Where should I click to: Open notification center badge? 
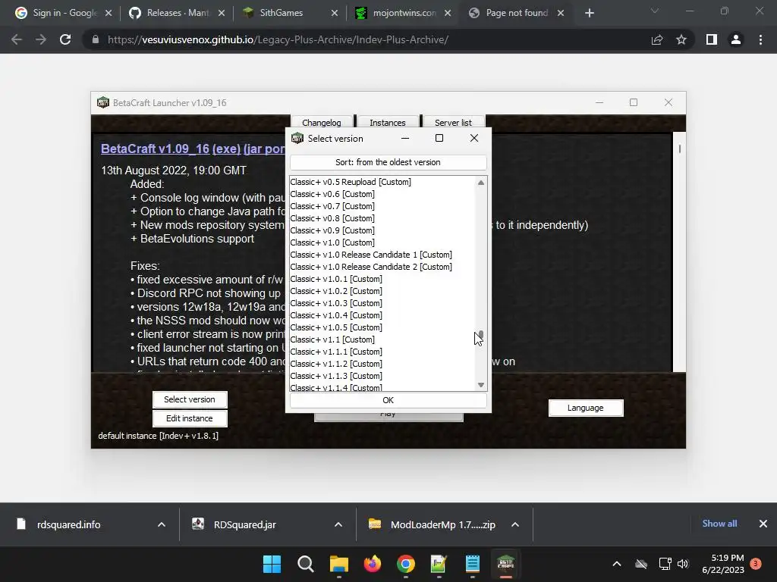pos(756,564)
